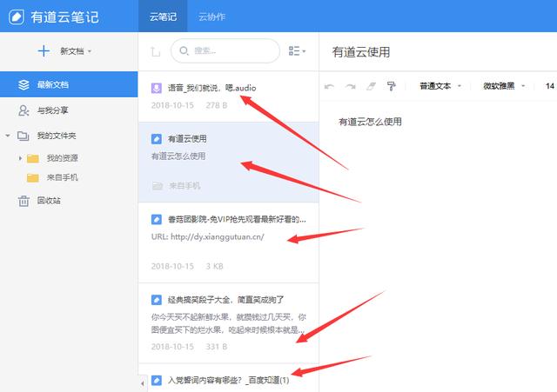Click the small folder icon in selected note
Screen dimensions: 557x392
(158, 186)
